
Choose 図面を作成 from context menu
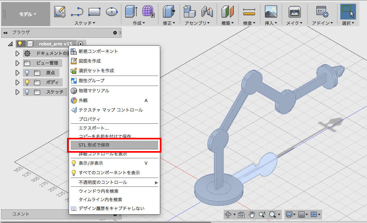114,61
